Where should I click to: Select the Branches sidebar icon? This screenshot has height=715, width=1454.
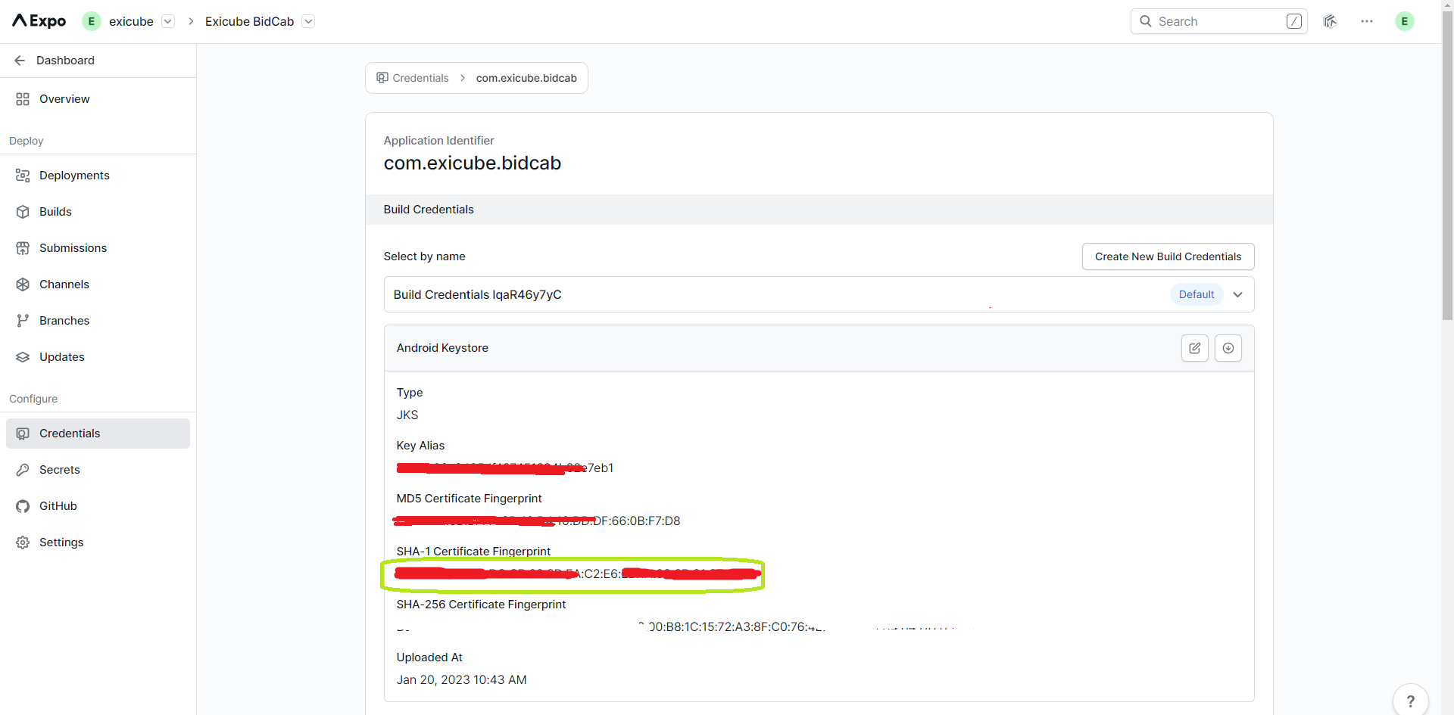pos(22,320)
